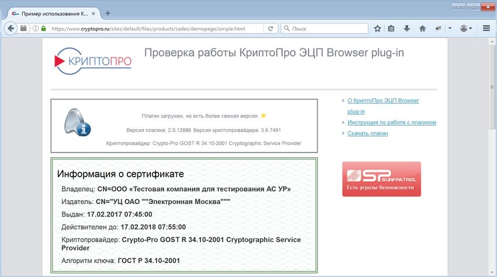The height and width of the screenshot is (277, 497).
Task: Close the 'Пример использования' tab
Action: (93, 13)
